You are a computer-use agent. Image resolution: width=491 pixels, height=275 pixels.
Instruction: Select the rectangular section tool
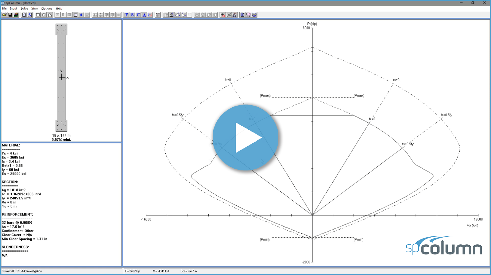(x=38, y=15)
